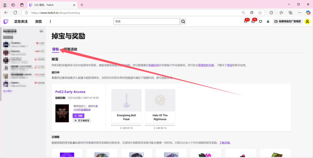313x158 pixels.
Task: Click the 已领取 section heading
Action: point(56,137)
